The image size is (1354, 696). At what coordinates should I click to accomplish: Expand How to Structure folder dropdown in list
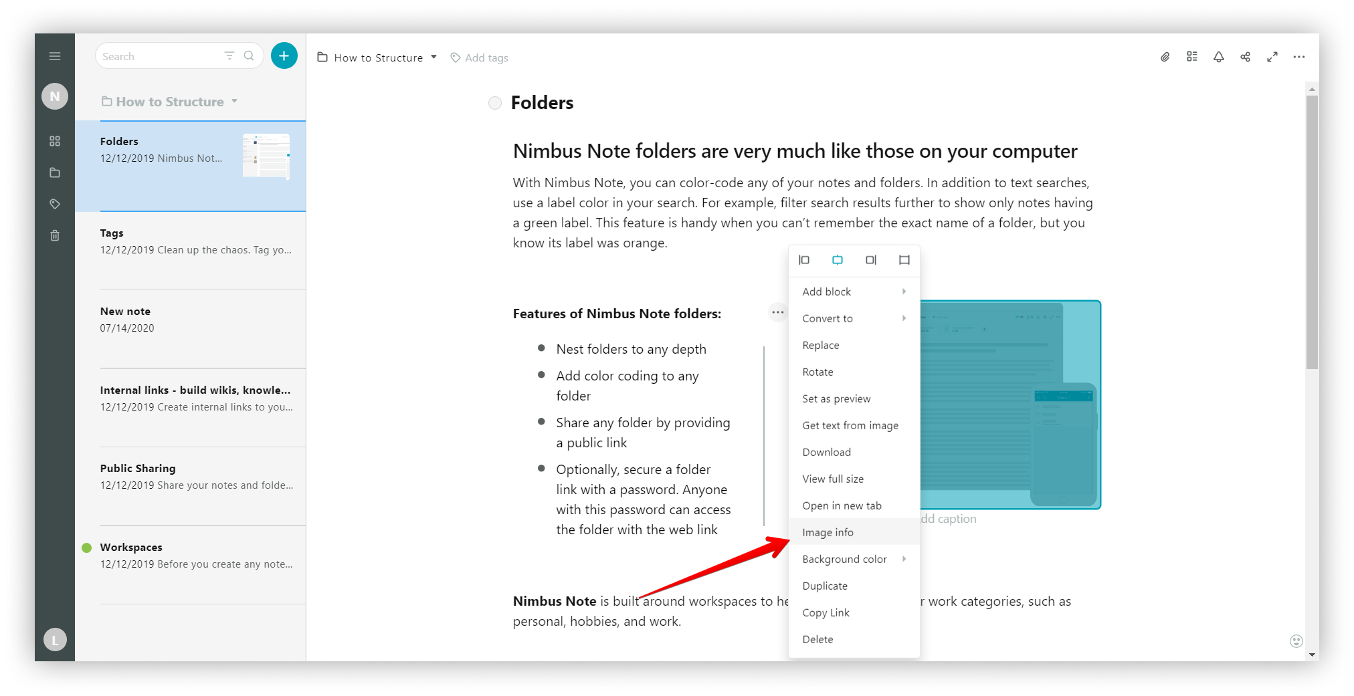235,102
